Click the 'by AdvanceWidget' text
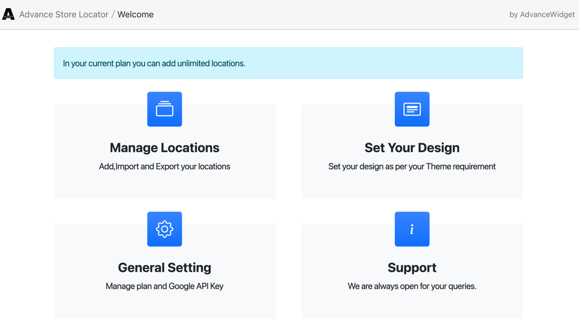579x326 pixels. tap(542, 14)
